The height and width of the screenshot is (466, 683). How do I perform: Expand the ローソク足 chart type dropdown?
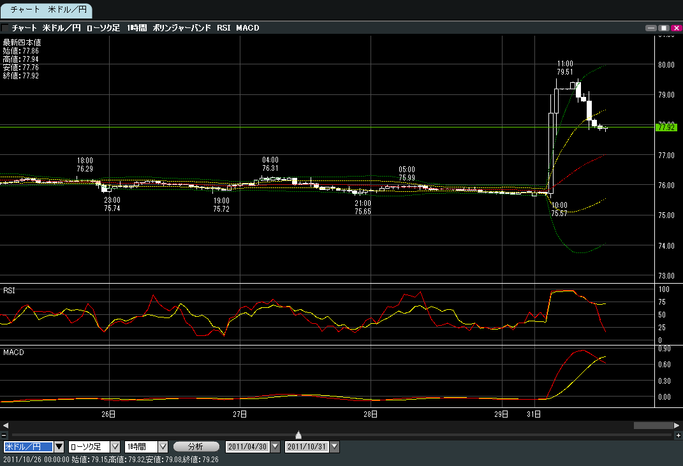(115, 447)
